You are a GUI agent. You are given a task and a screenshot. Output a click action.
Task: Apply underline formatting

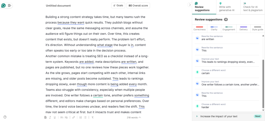tap(55, 117)
